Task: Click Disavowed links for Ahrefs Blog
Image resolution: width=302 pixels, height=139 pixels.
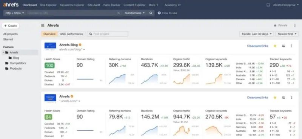Action: pyautogui.click(x=257, y=46)
